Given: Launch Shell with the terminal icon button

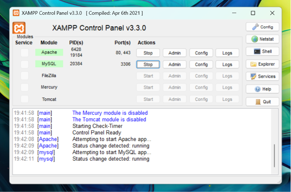Looking at the screenshot, I should [262, 51].
